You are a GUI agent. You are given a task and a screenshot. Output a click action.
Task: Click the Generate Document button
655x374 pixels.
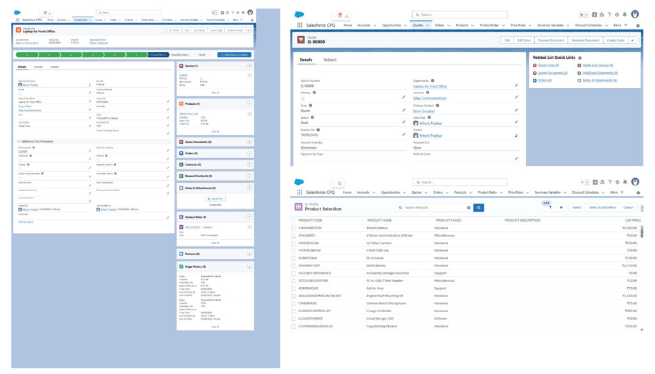point(585,40)
